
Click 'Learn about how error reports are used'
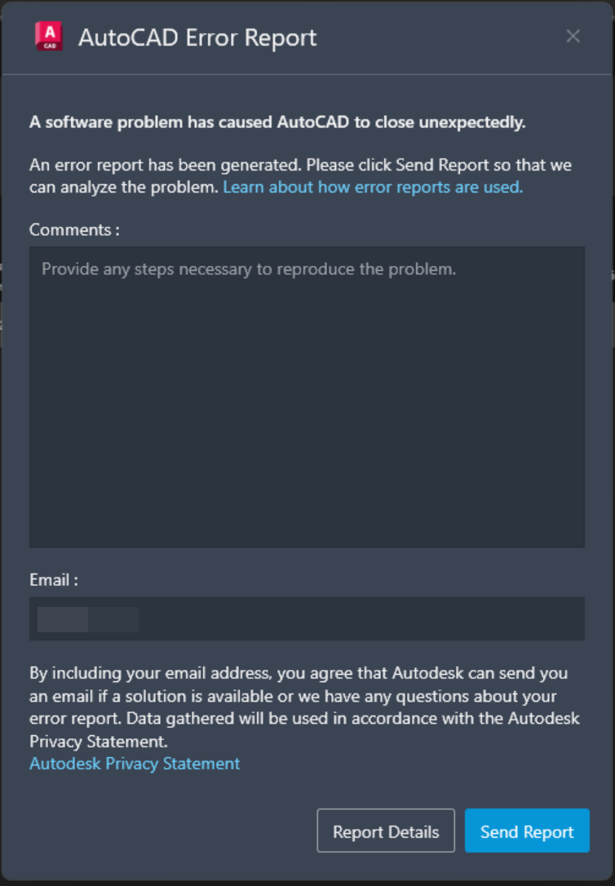coord(372,187)
